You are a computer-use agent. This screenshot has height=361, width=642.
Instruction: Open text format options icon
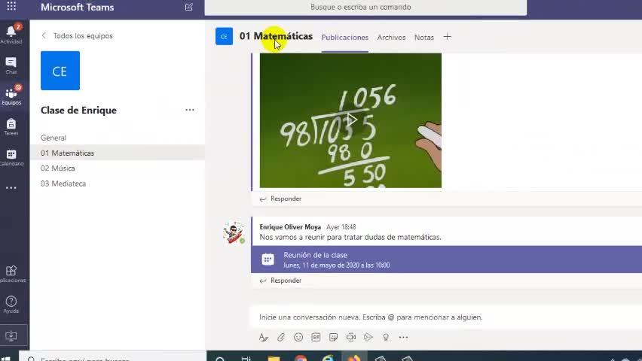coord(263,337)
